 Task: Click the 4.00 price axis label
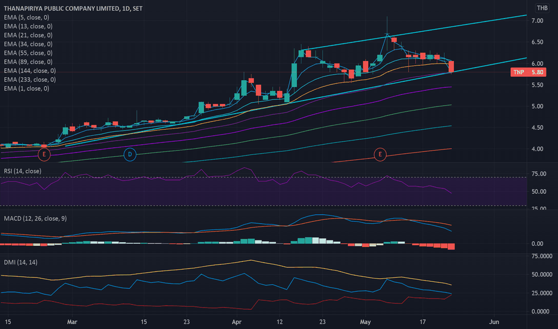(x=538, y=149)
